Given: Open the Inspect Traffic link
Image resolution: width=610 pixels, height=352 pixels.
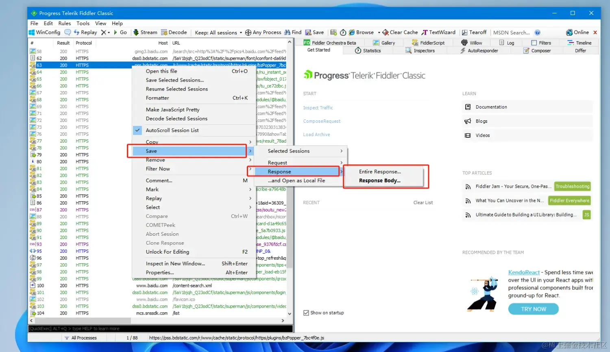Looking at the screenshot, I should [318, 108].
